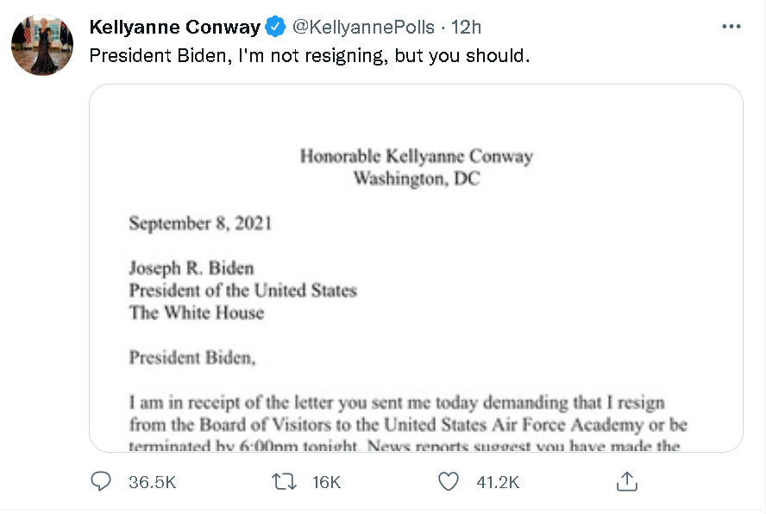Image resolution: width=766 pixels, height=514 pixels.
Task: Open Kellyanne Conway's profile picture
Action: tap(41, 45)
